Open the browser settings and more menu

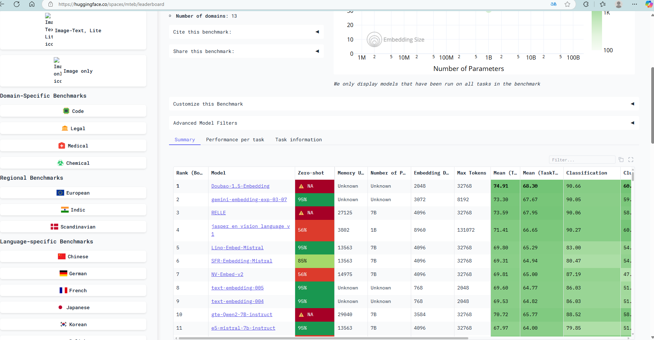[x=634, y=4]
